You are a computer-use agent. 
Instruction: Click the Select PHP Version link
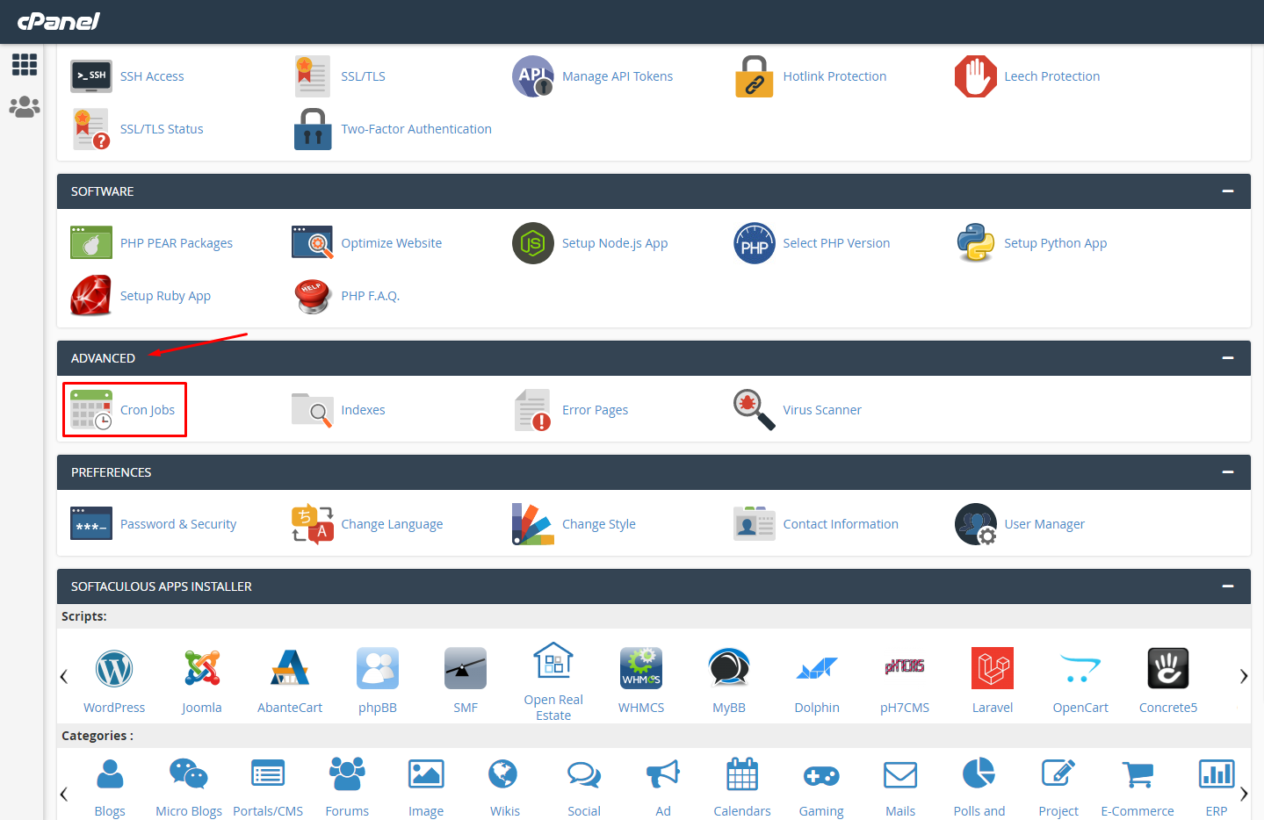[836, 243]
